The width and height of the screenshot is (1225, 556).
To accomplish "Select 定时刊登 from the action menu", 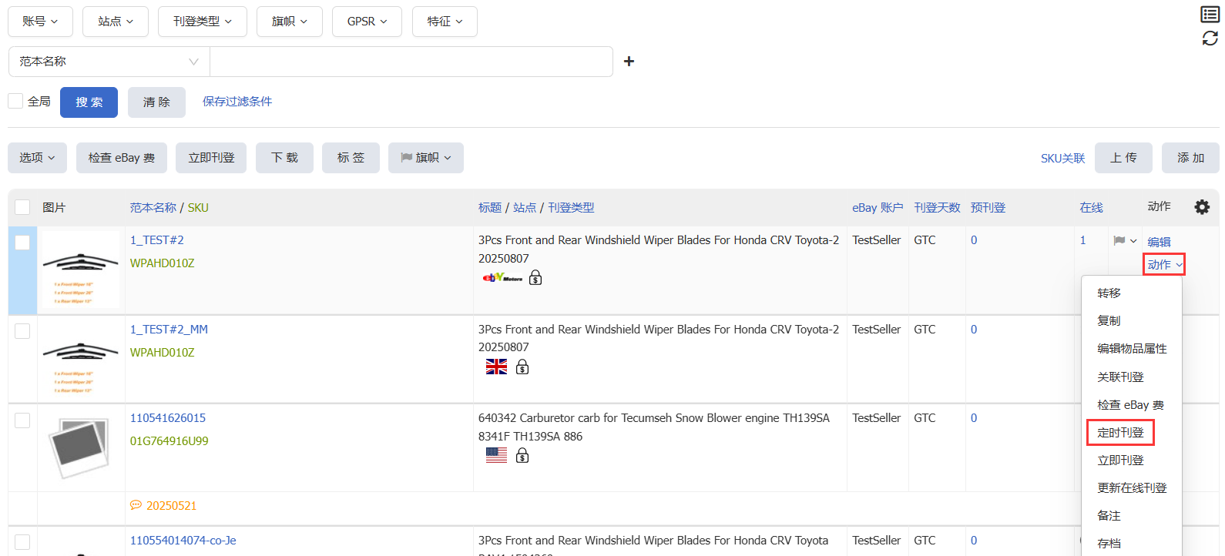I will tap(1120, 433).
